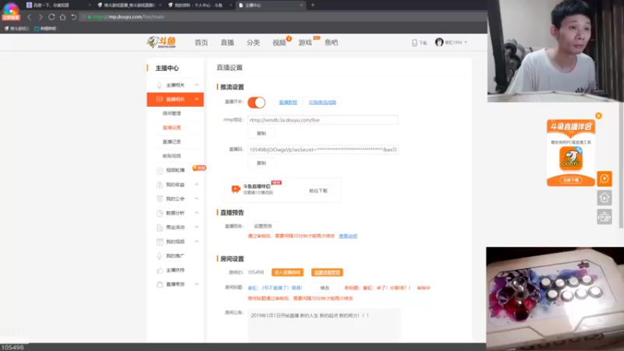
Task: Click the shield icon beside 我的公会
Action: (160, 199)
